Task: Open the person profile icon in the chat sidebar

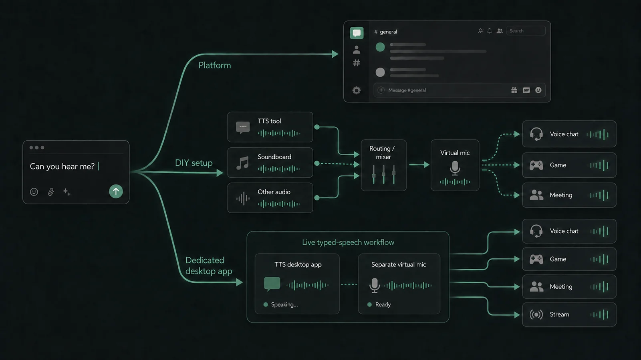Action: [357, 50]
